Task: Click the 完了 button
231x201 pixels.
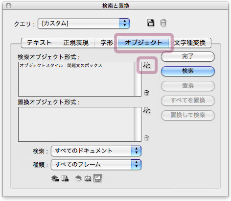Action: [188, 56]
